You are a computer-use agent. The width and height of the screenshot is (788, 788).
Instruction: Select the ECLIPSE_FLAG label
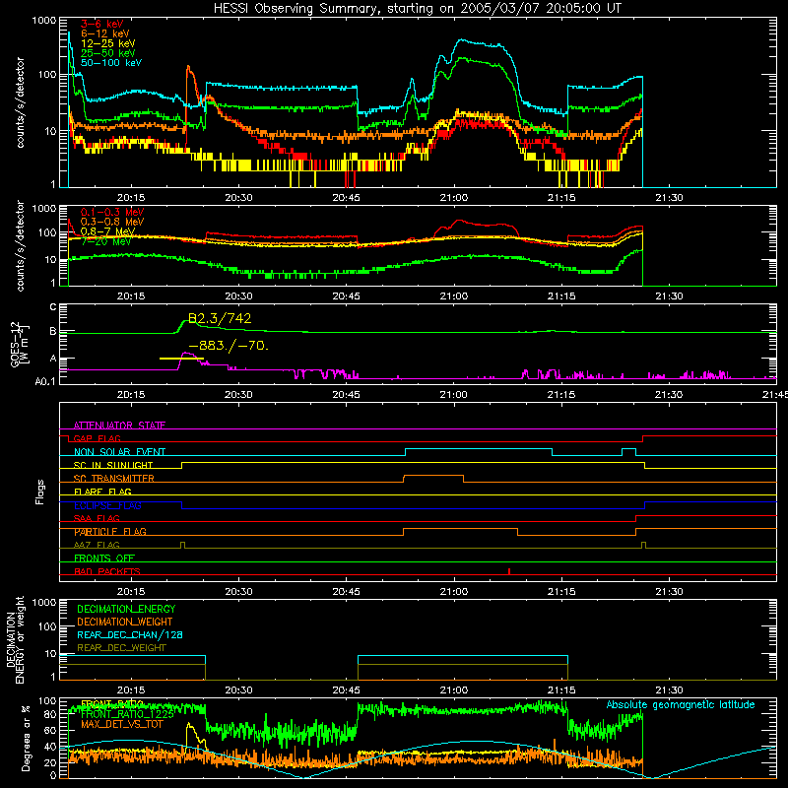coord(107,505)
